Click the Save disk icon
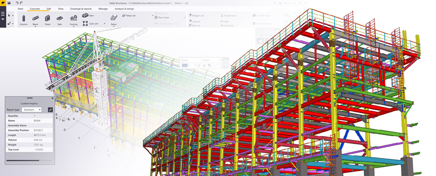The image size is (436, 176). (x=9, y=3)
